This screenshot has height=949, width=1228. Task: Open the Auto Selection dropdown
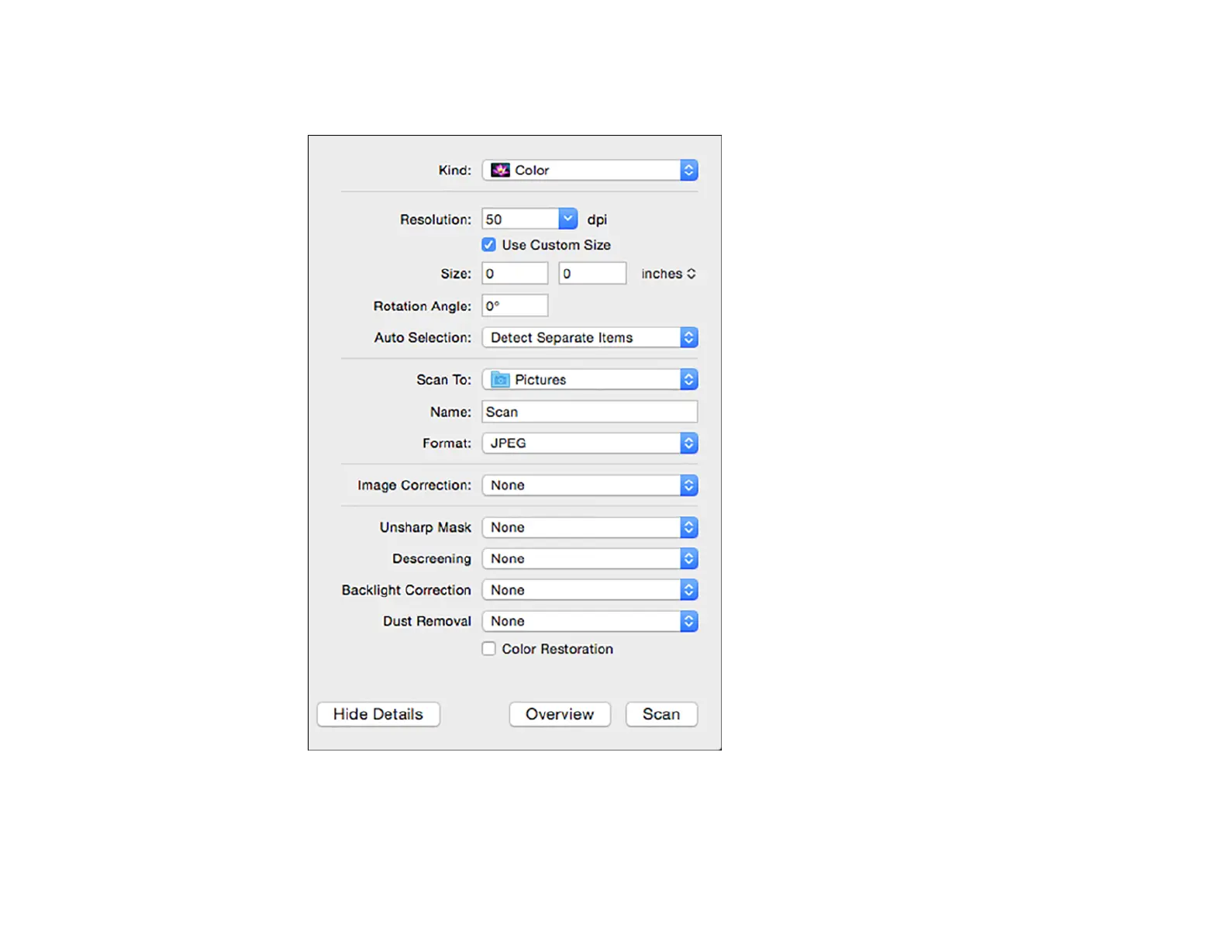point(590,337)
